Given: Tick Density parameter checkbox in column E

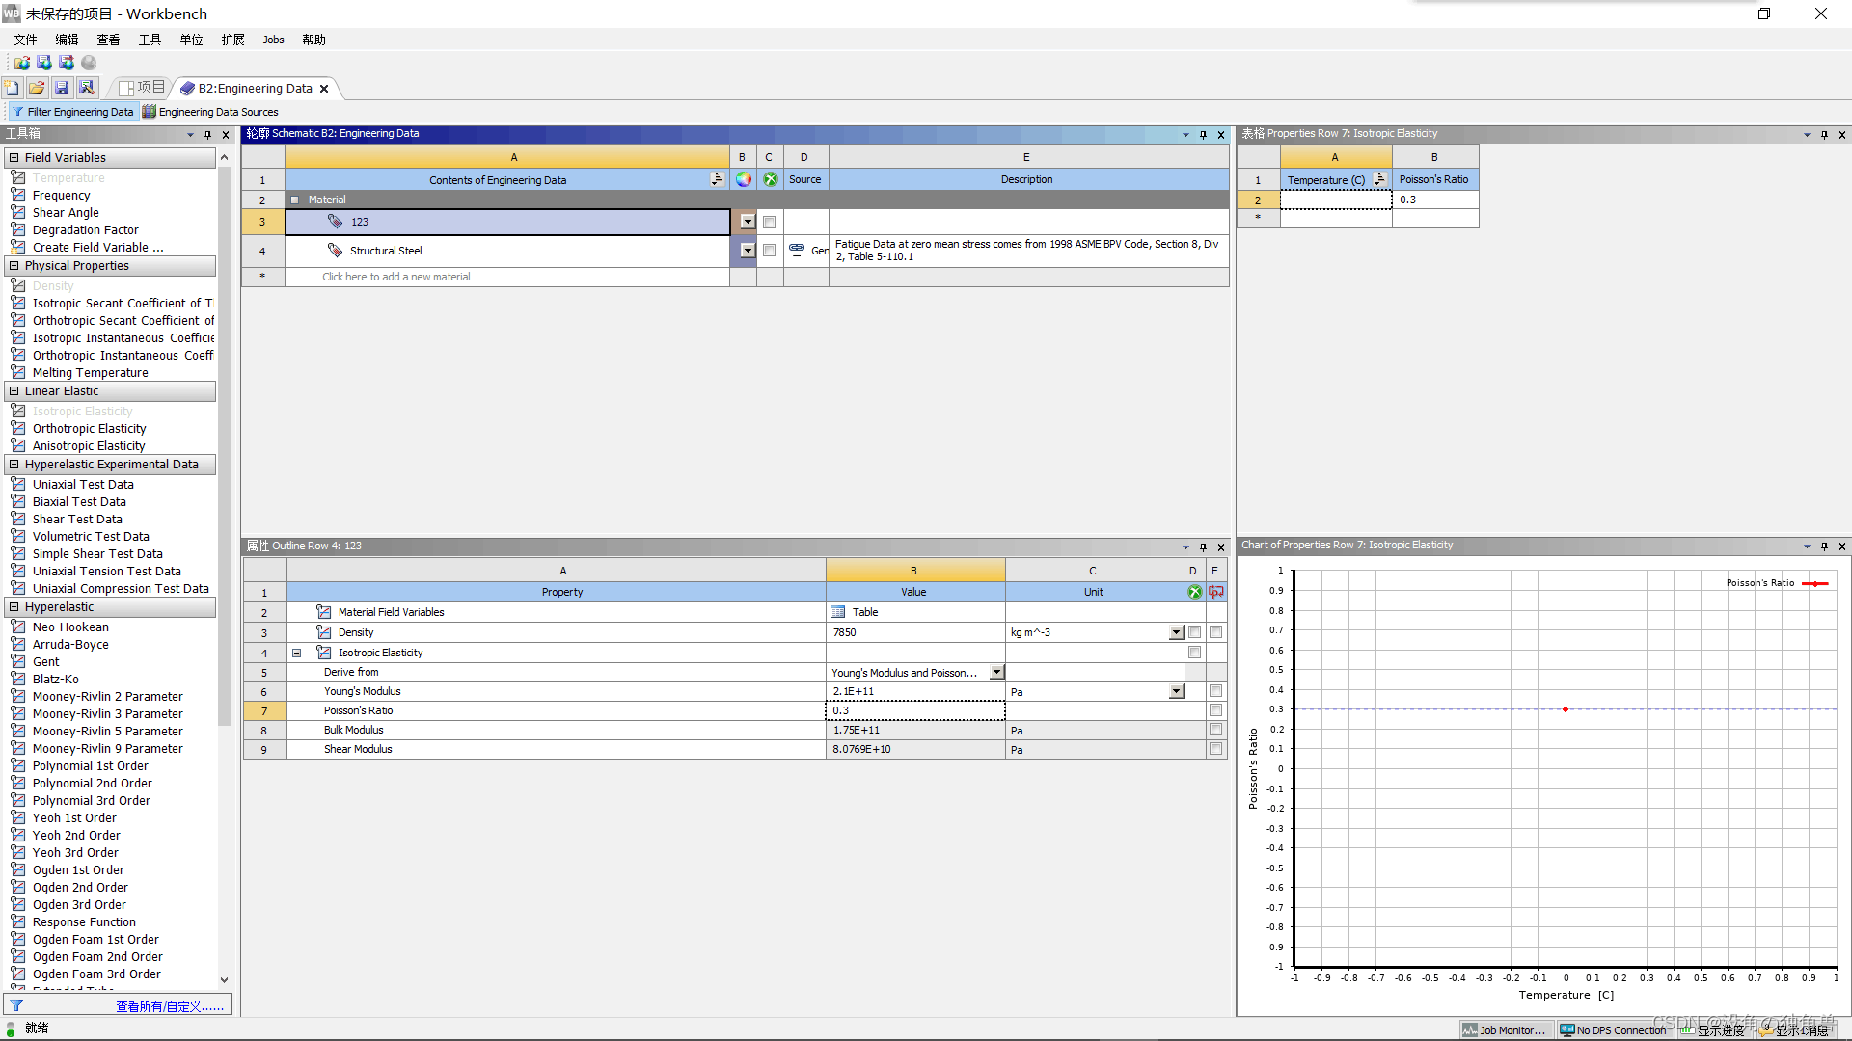Looking at the screenshot, I should point(1215,632).
